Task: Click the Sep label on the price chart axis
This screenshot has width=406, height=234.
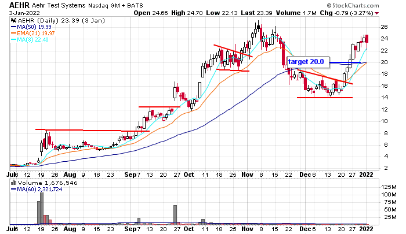Action: pos(130,175)
